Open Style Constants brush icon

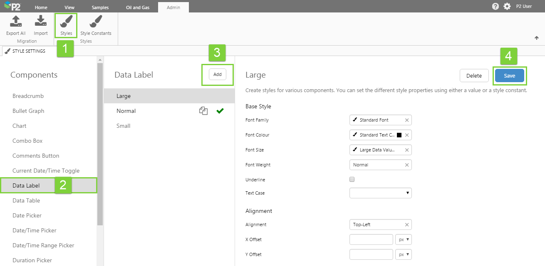96,22
